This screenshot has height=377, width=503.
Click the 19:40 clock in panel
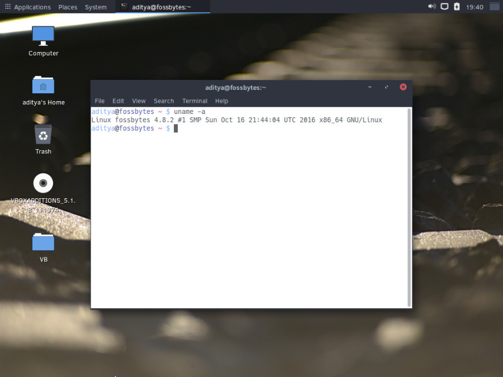click(x=474, y=7)
